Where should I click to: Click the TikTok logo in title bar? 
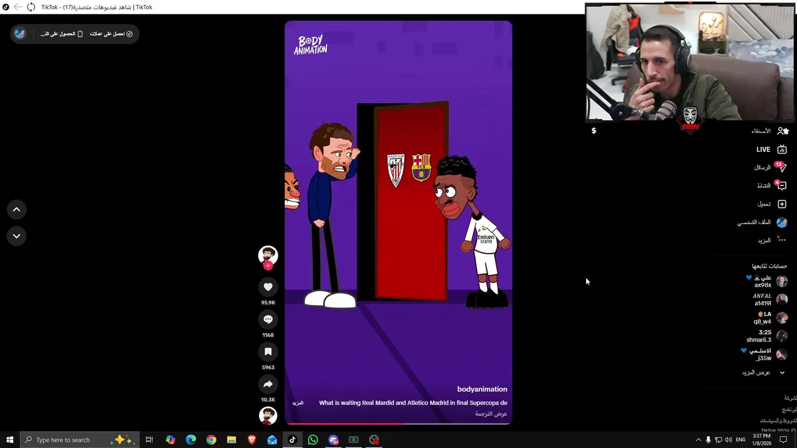pyautogui.click(x=6, y=7)
